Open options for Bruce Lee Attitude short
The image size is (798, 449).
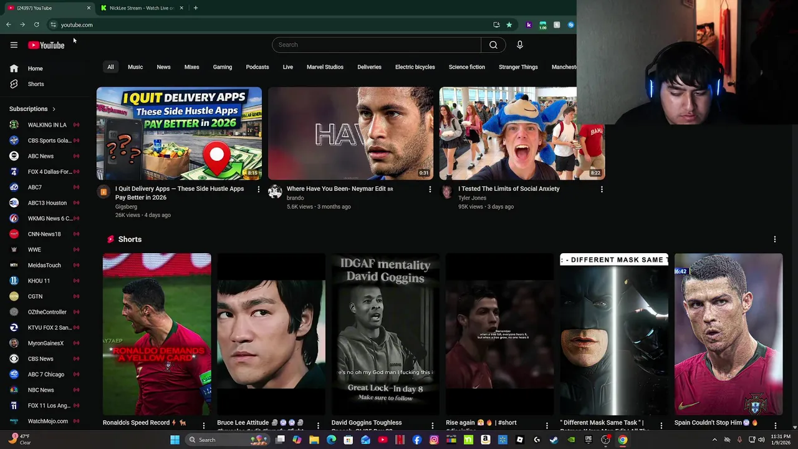tap(318, 425)
